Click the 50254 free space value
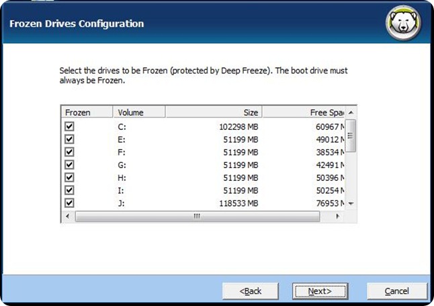 (331, 191)
